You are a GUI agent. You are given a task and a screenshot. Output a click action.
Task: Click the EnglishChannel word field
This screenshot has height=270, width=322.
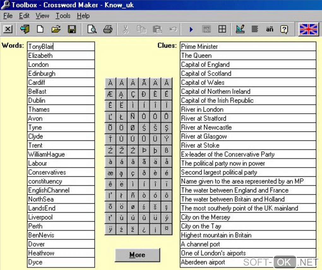tap(61, 190)
